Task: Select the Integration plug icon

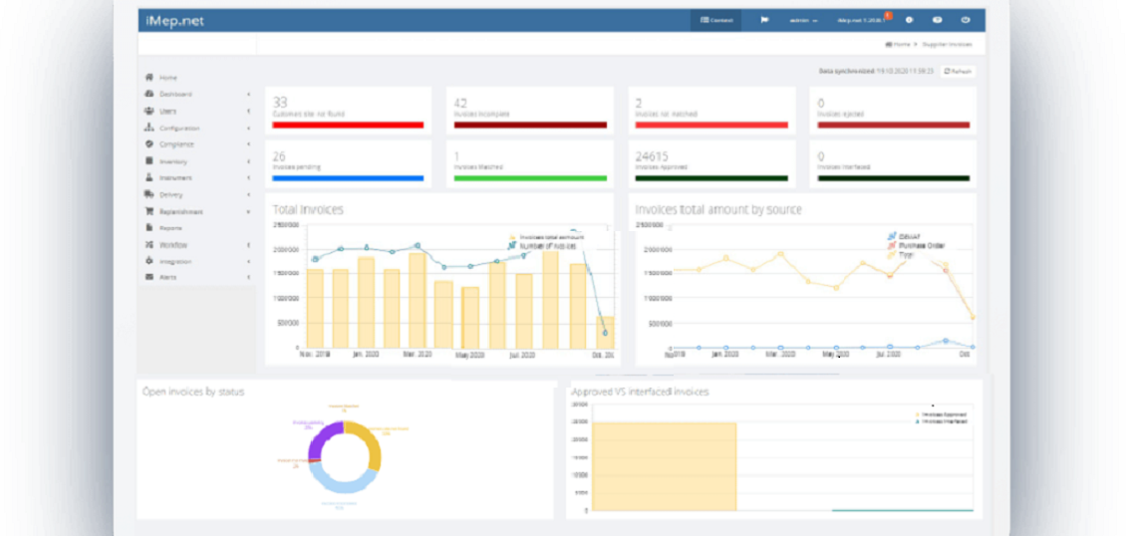Action: 148,261
